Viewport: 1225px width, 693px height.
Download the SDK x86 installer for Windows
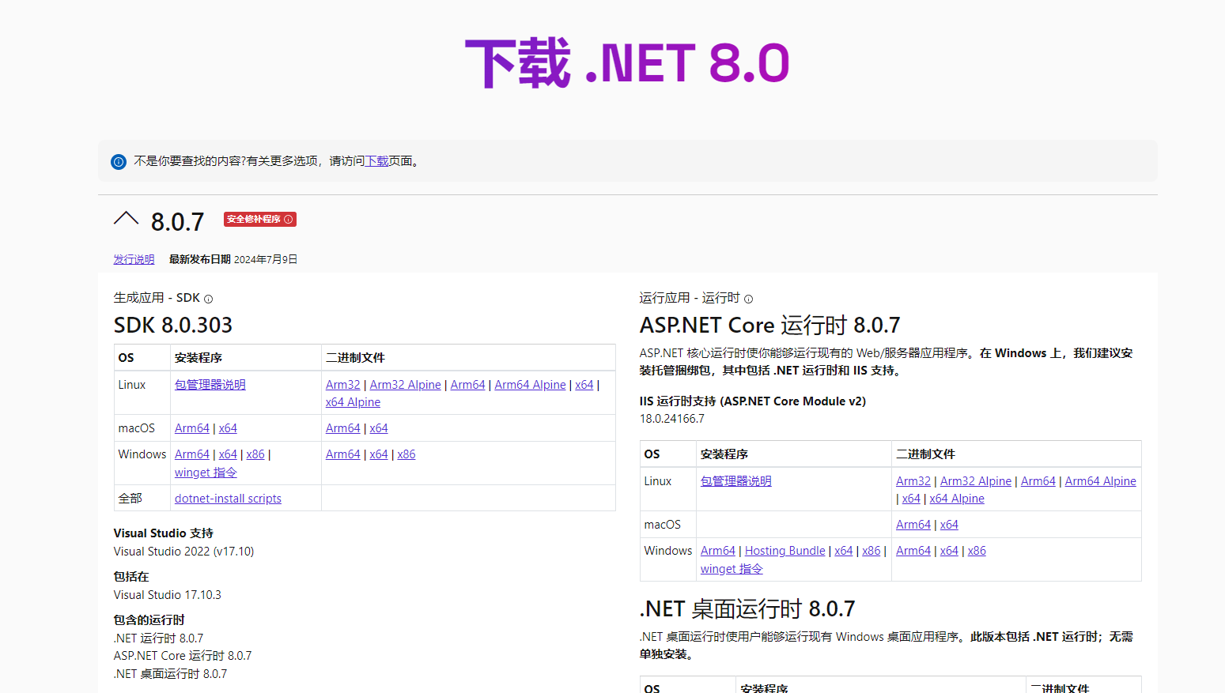255,454
